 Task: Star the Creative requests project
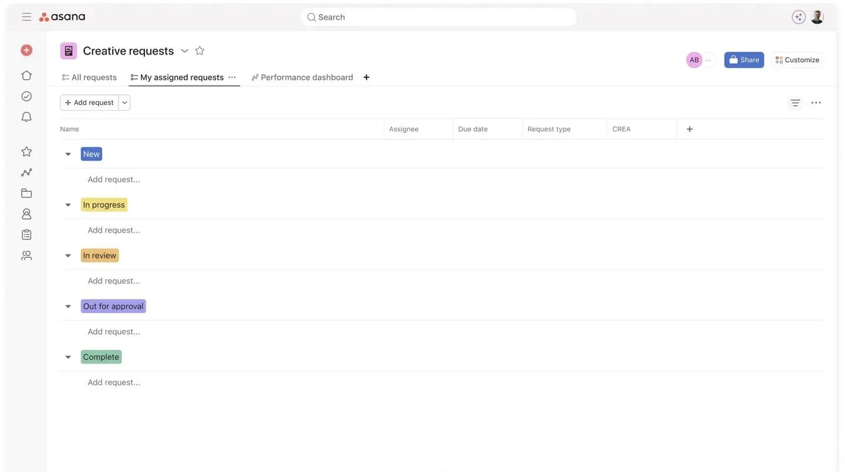point(200,50)
